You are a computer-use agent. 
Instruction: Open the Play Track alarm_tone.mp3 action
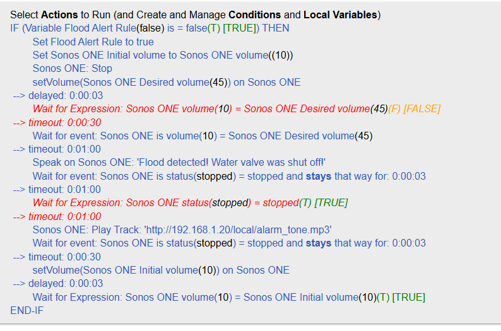[182, 229]
